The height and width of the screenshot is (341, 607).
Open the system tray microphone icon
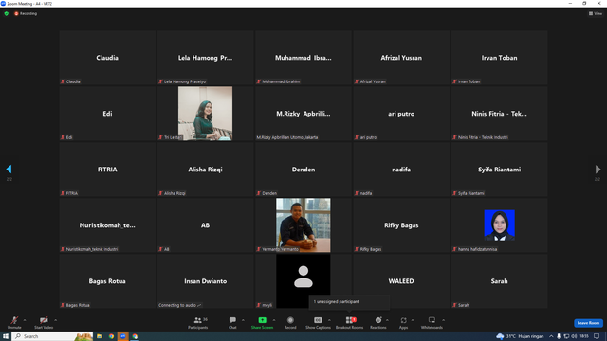click(559, 336)
